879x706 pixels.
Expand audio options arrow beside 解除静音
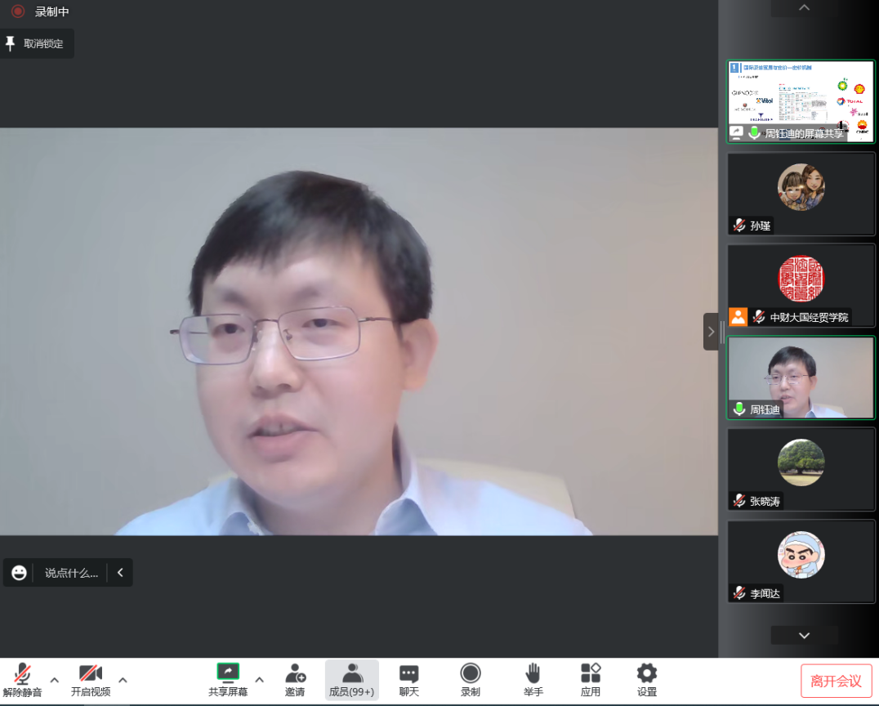55,680
